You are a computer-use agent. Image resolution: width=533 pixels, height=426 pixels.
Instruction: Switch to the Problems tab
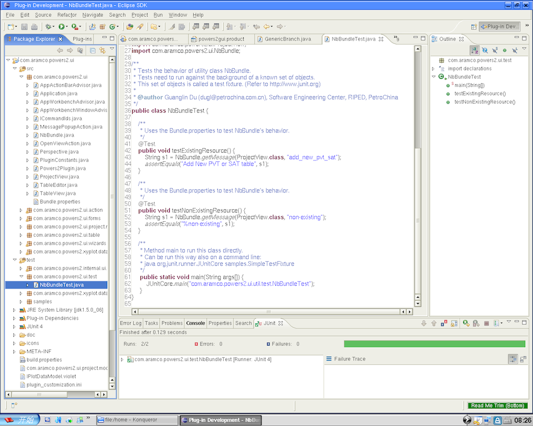point(172,323)
